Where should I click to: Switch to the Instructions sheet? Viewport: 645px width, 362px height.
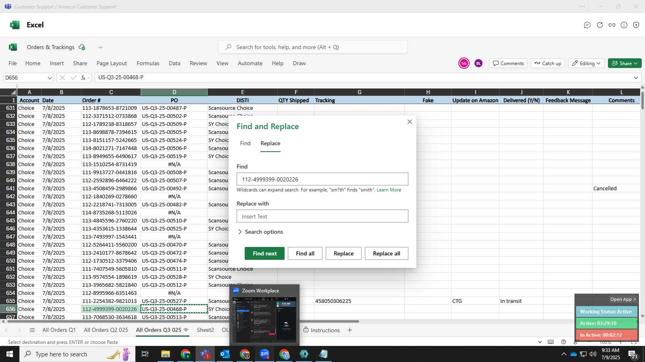pos(322,330)
